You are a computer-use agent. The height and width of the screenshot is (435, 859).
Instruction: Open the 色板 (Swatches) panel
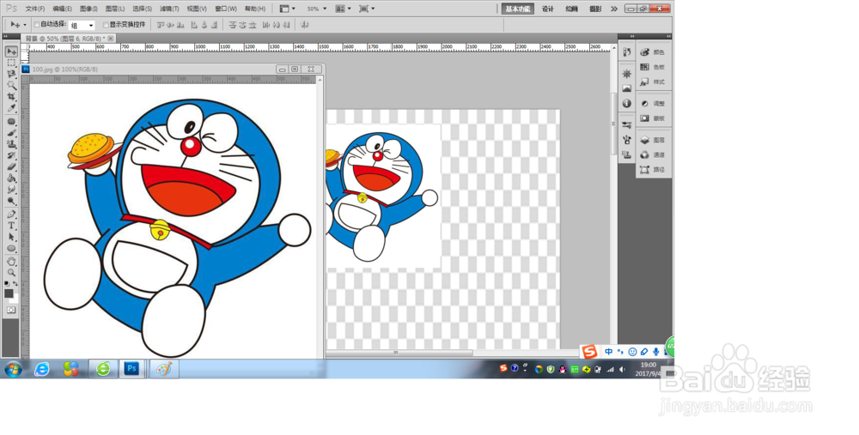(653, 67)
